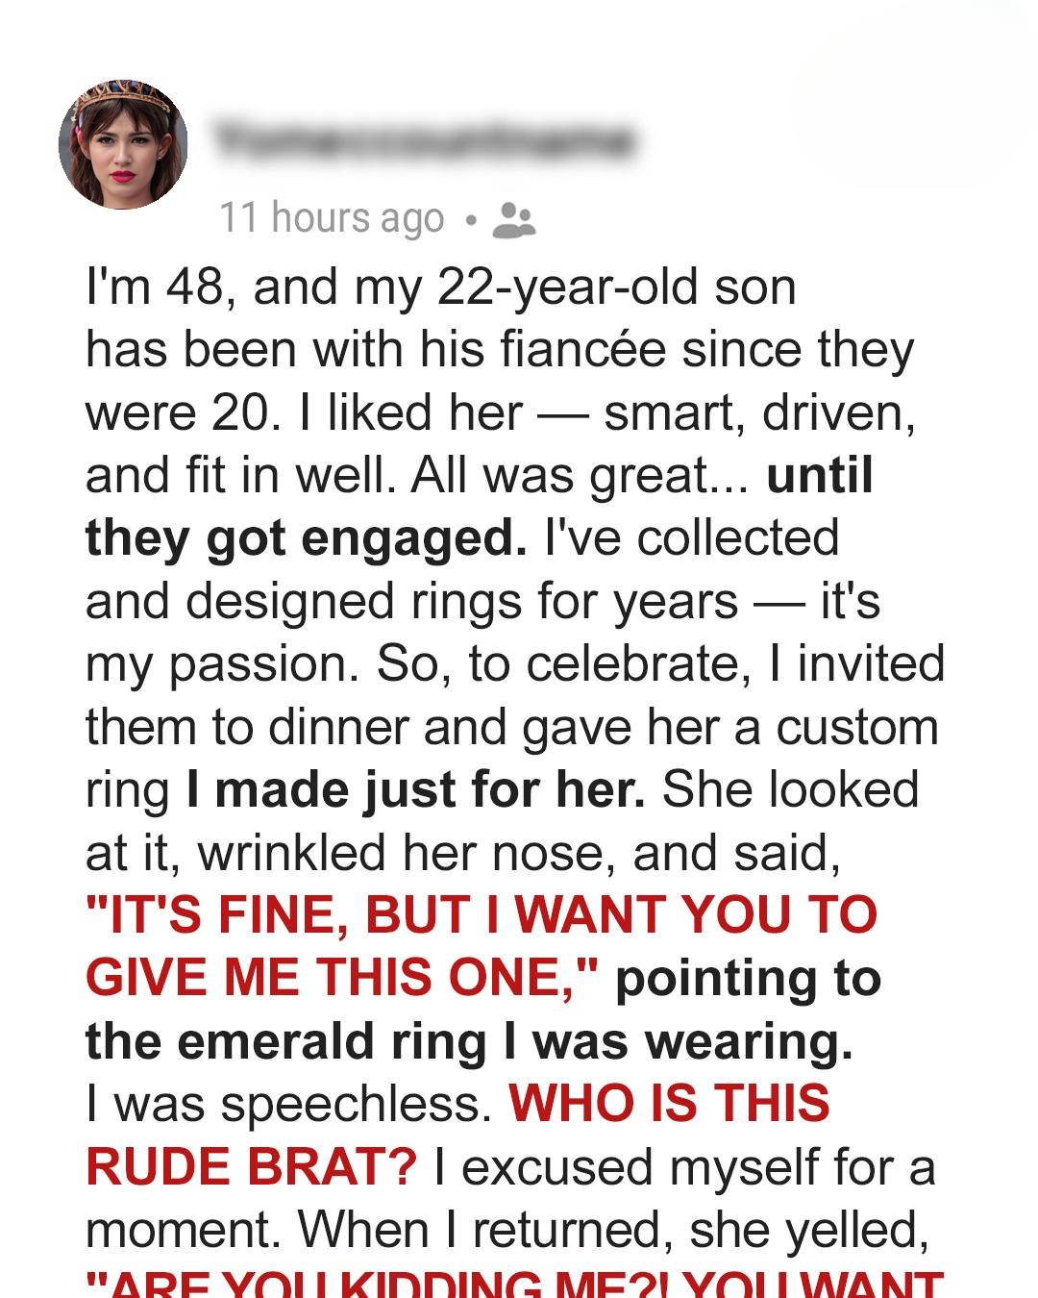The height and width of the screenshot is (1298, 1038).
Task: Open the "11 hours ago" timestamp
Action: [x=332, y=218]
